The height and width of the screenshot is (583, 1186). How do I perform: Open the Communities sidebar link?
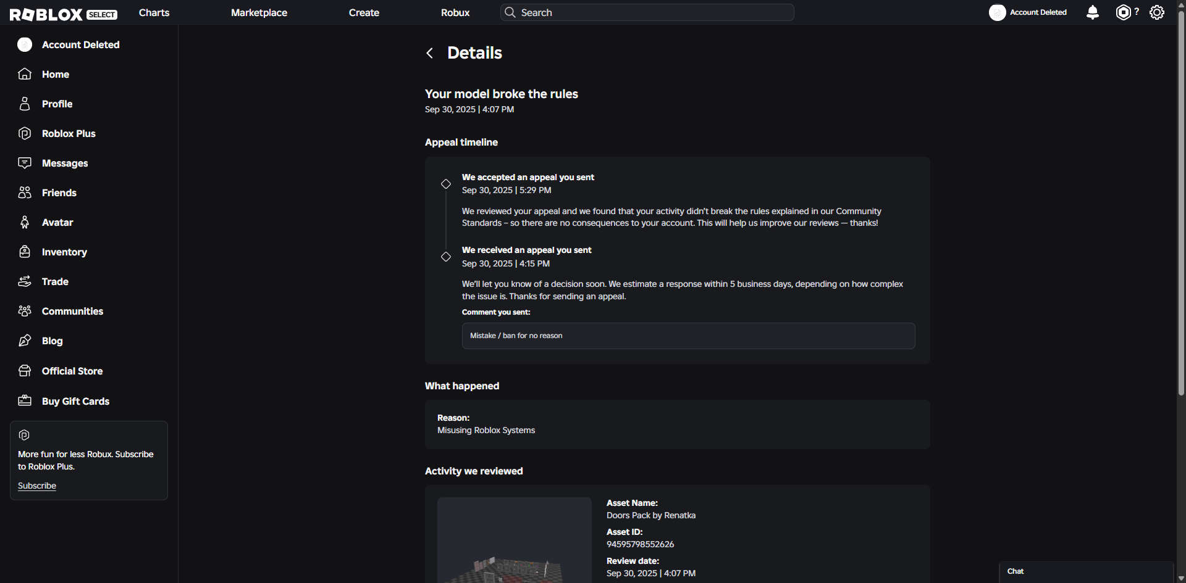[x=72, y=311]
